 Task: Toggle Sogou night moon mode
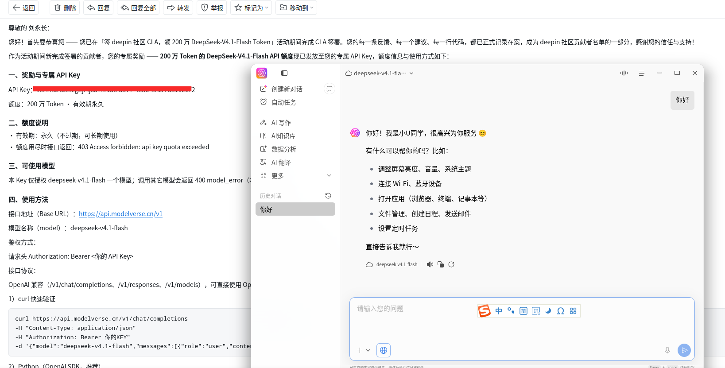click(548, 311)
